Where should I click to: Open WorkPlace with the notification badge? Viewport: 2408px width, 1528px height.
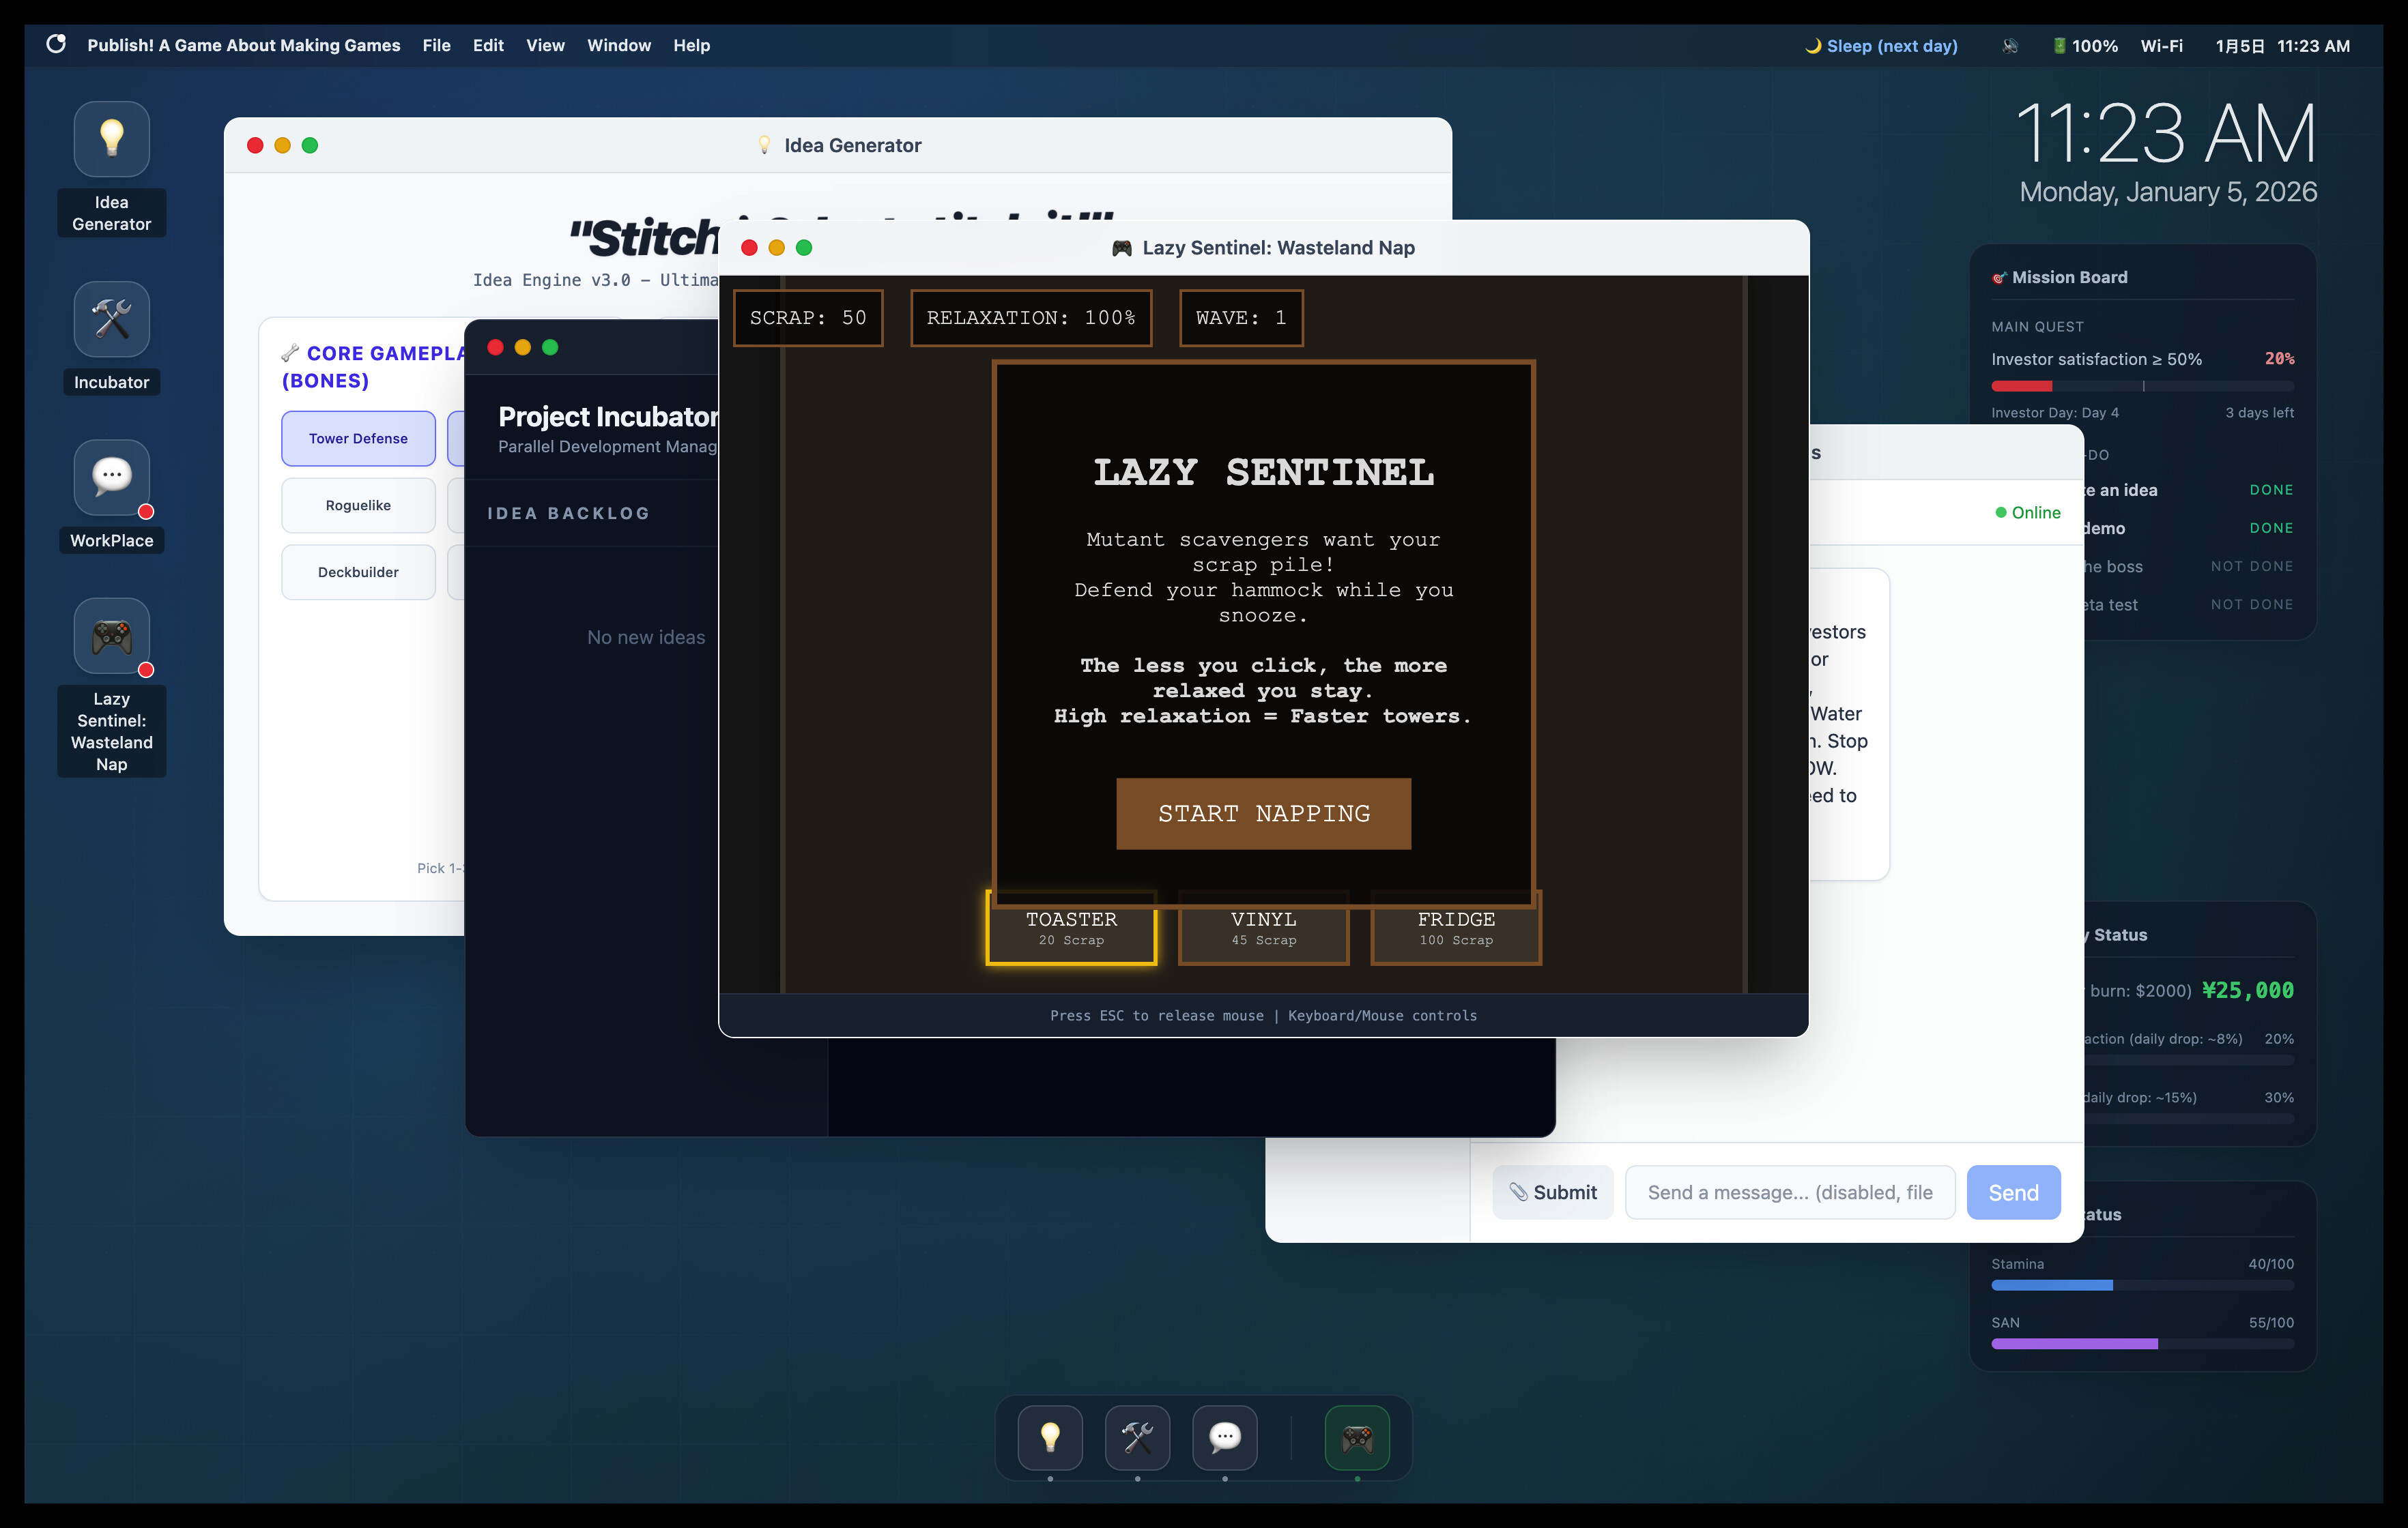pos(111,477)
